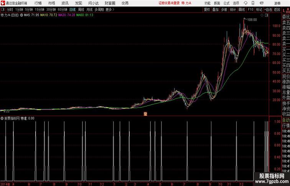The height and width of the screenshot is (186, 290).
Task: Open the F10 company info button
Action: pyautogui.click(x=250, y=10)
